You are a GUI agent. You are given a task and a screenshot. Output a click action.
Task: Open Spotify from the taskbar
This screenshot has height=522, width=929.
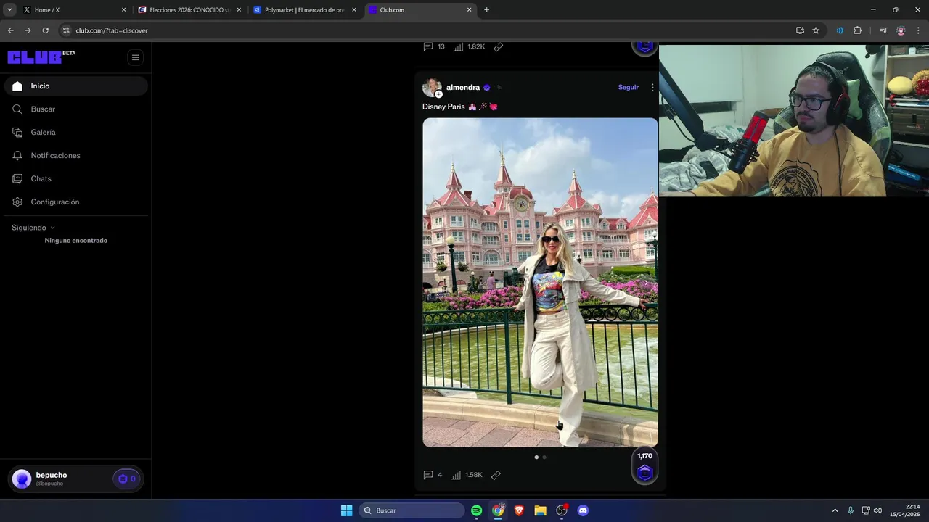[x=477, y=510]
